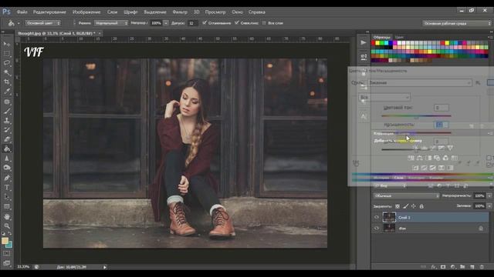The height and width of the screenshot is (277, 494).
Task: Open status bar document info arrow
Action: point(105,267)
